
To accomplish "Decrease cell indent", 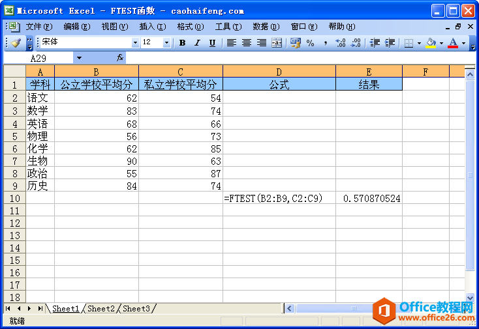I will coord(375,43).
